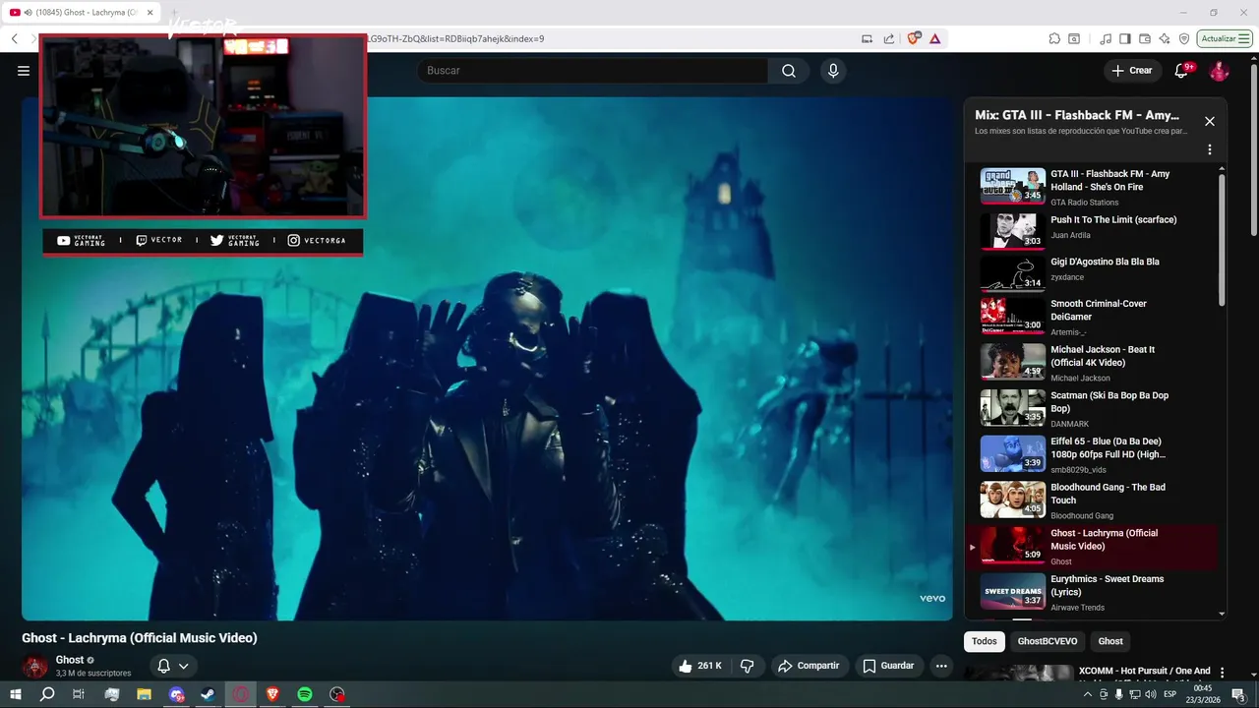Open the YouTube hamburger guide menu
1259x708 pixels.
pyautogui.click(x=24, y=71)
